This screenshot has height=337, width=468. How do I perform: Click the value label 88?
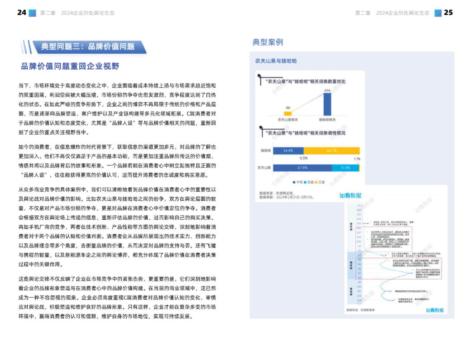[x=288, y=108]
